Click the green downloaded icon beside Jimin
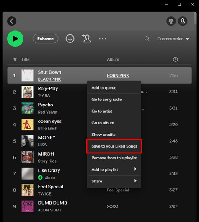Screen dimensions: 199x222 coord(40,177)
